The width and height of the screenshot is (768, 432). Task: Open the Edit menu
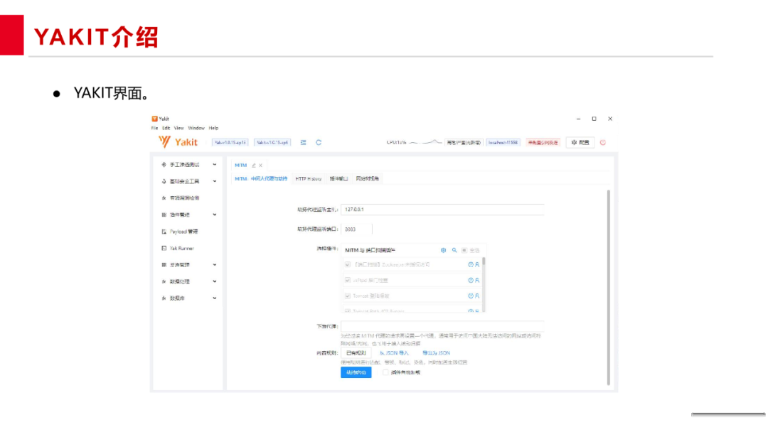166,128
